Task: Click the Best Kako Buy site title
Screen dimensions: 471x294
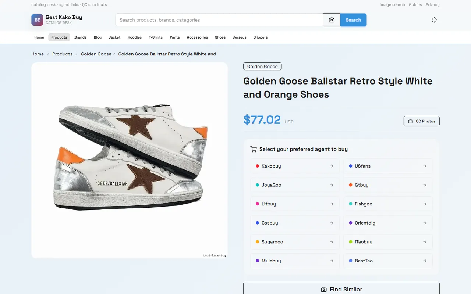Action: tap(64, 17)
